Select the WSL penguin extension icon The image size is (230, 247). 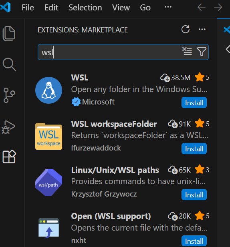click(x=49, y=90)
